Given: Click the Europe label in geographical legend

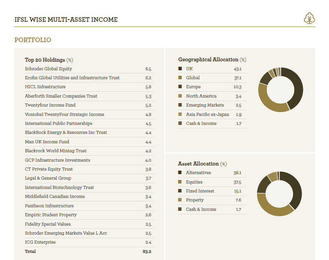Looking at the screenshot, I should (193, 87).
